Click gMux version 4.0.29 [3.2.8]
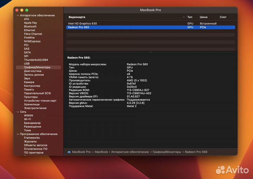Screen dimensions: 253x179 click(136, 103)
